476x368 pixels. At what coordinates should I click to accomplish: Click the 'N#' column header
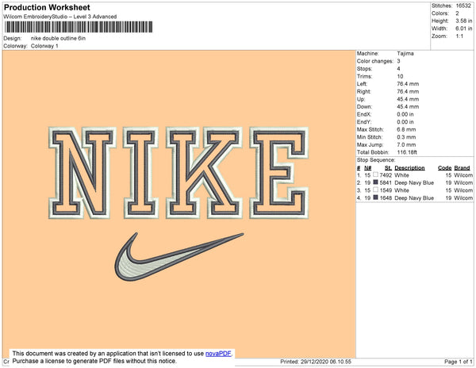point(368,168)
